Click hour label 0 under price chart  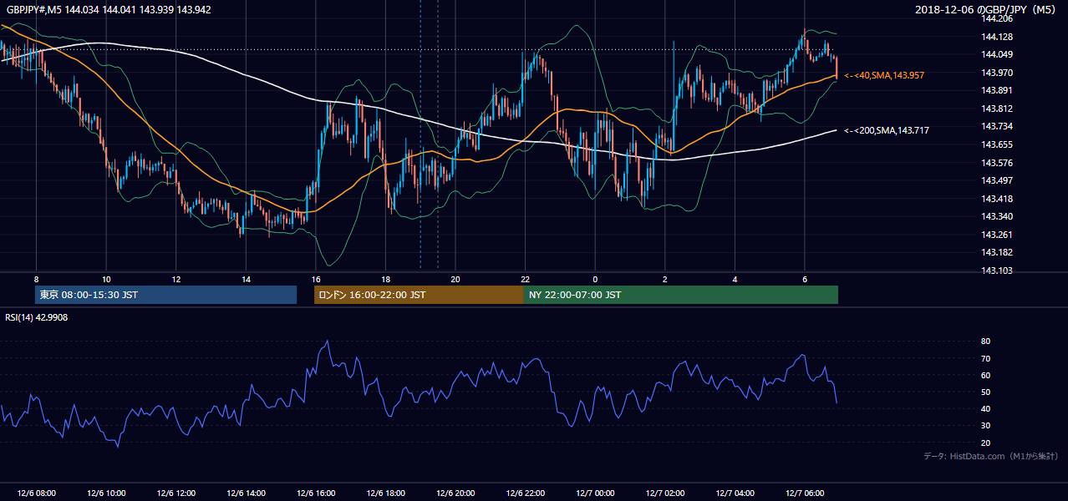(x=595, y=279)
